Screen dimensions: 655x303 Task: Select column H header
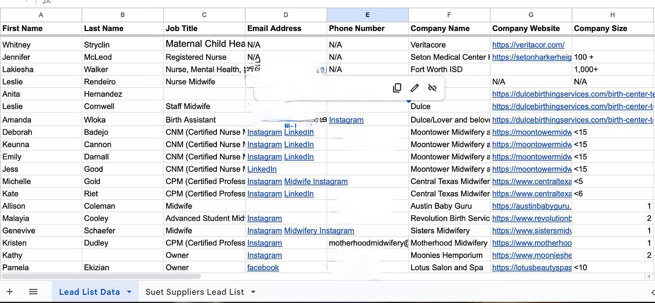[x=613, y=15]
